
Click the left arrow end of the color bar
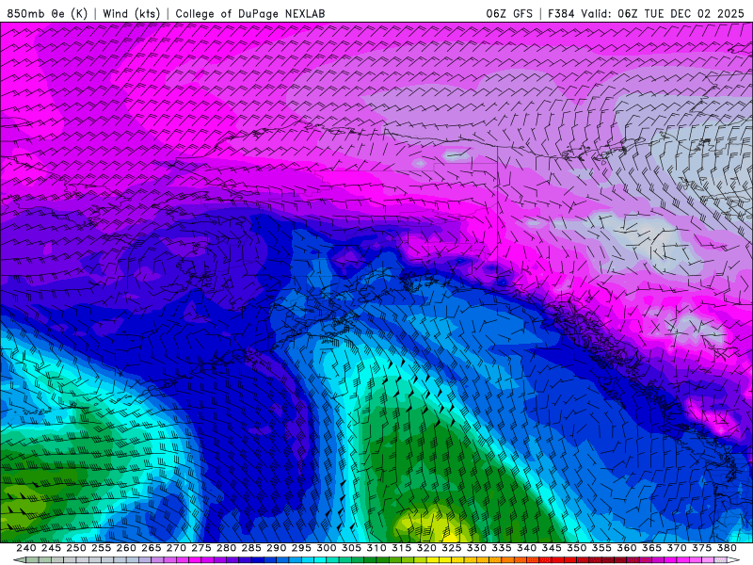[19, 559]
